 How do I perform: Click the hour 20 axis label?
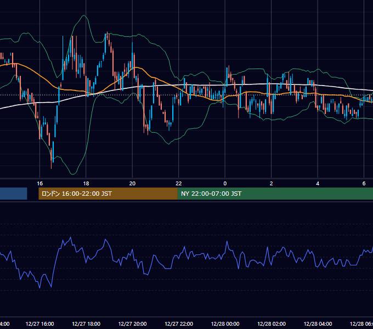coord(132,184)
